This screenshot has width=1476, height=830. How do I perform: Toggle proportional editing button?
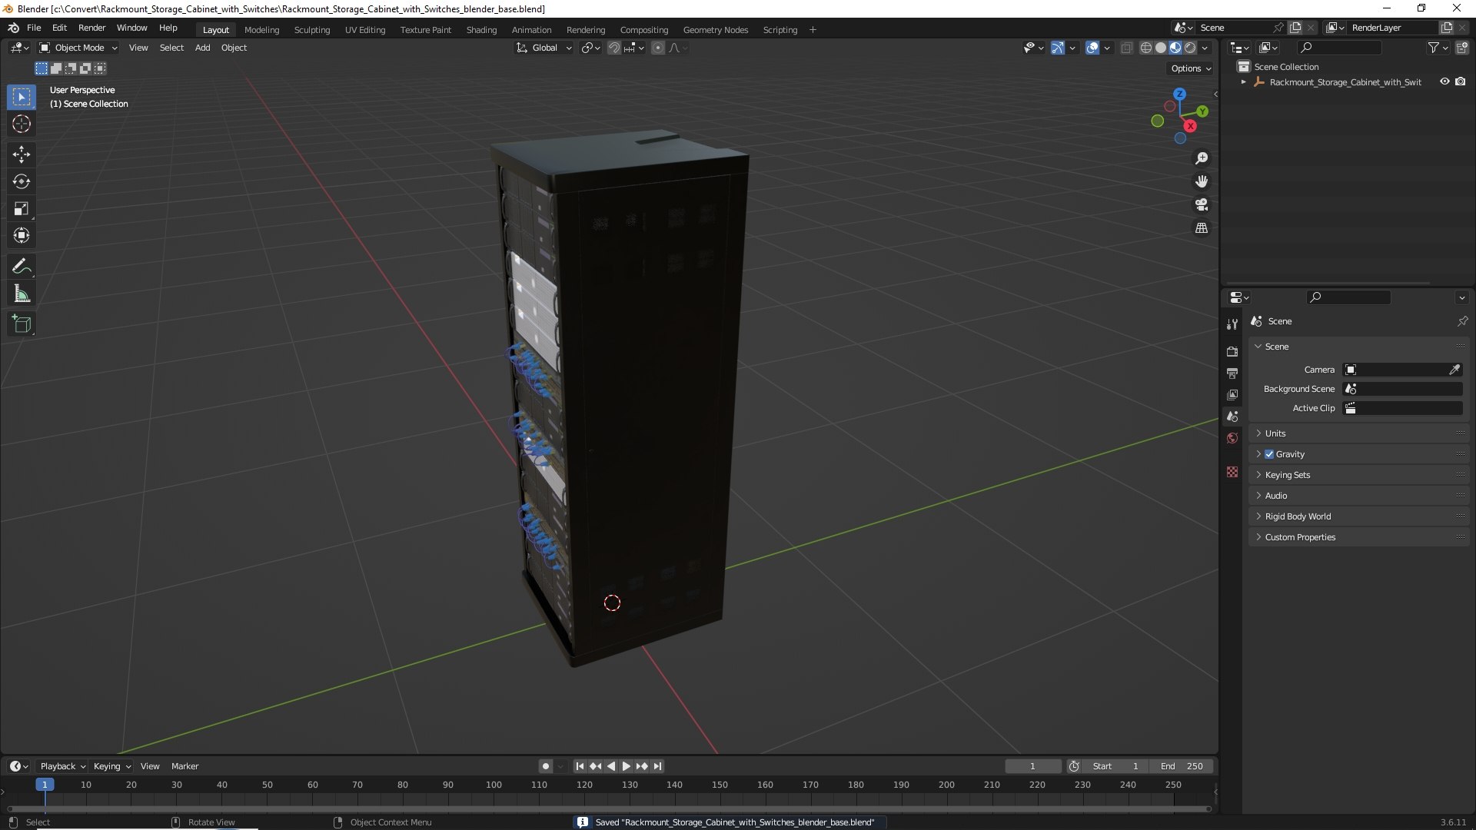pyautogui.click(x=658, y=48)
